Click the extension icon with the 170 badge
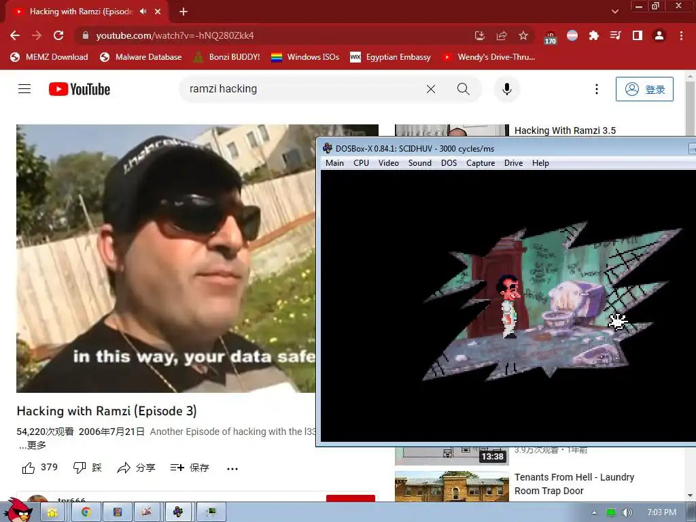 click(x=550, y=37)
